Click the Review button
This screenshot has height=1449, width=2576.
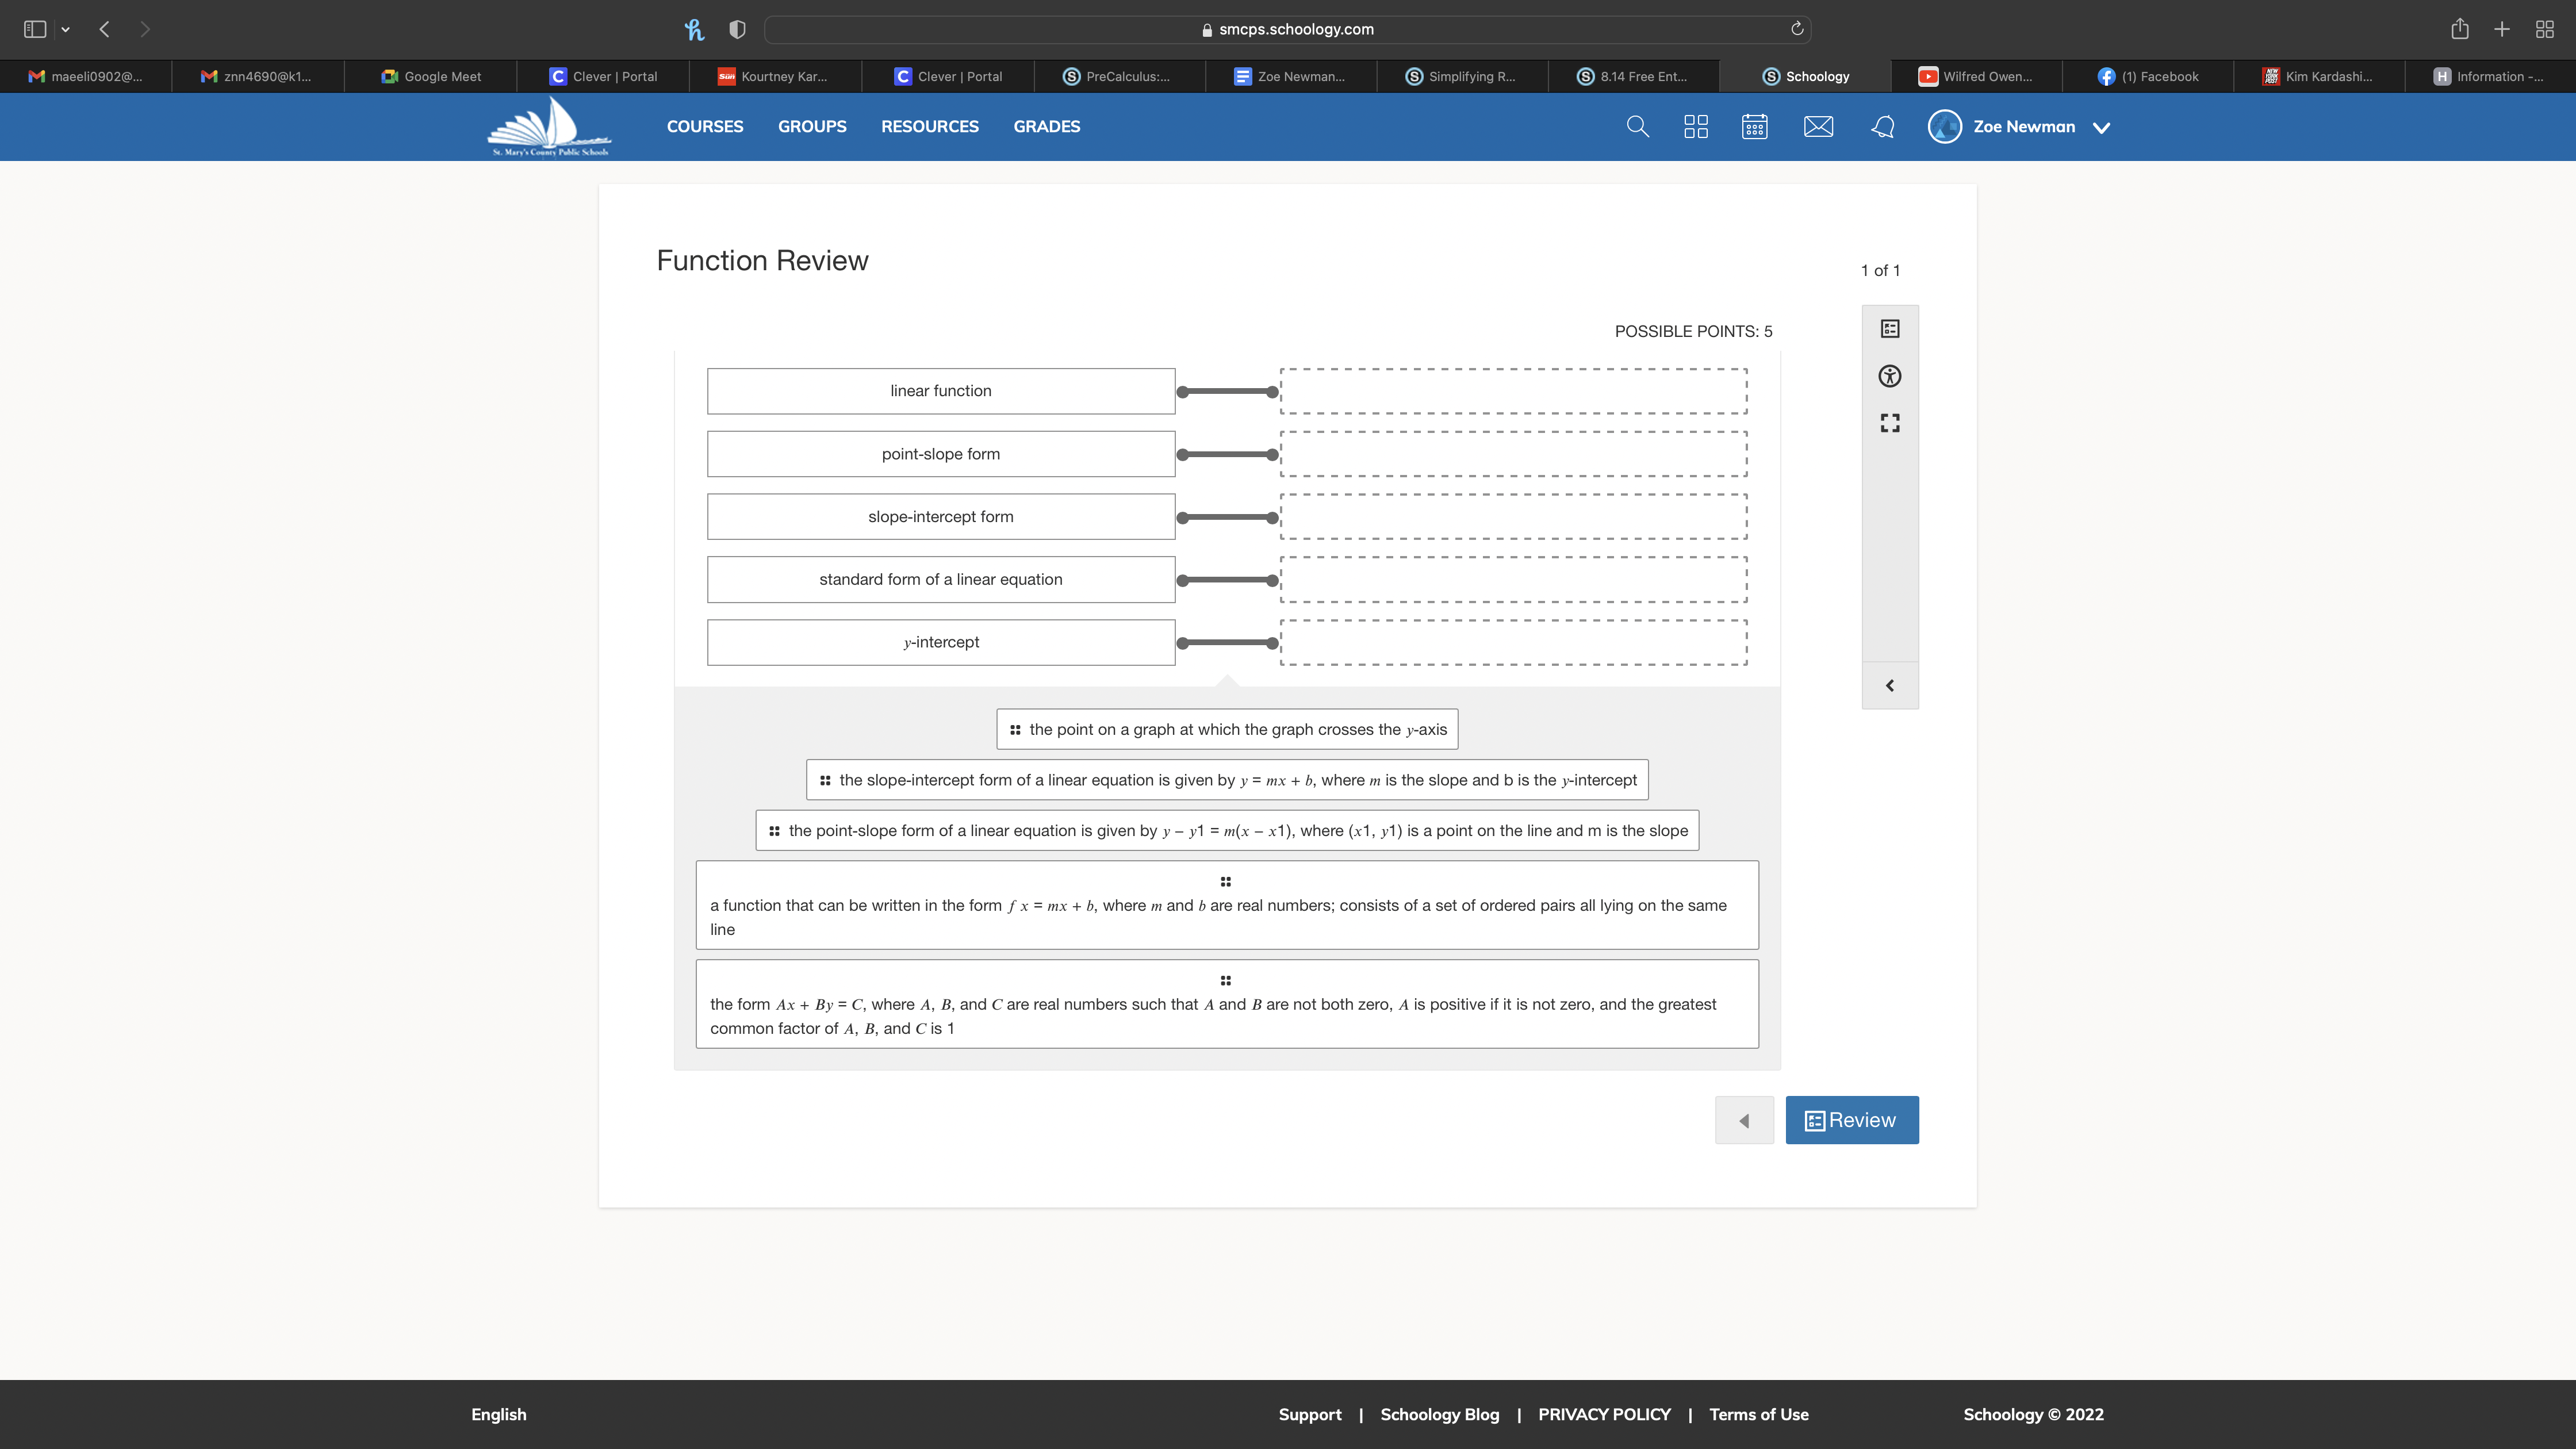(x=1851, y=1120)
